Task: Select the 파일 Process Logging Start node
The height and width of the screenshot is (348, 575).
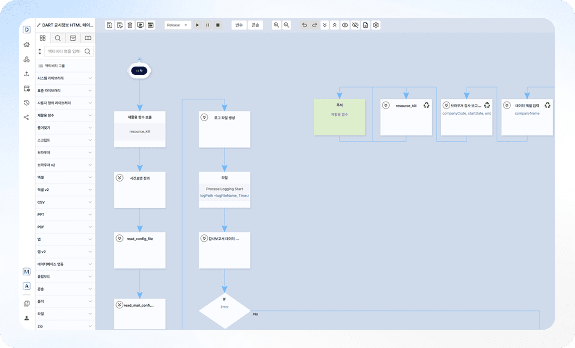Action: (224, 190)
